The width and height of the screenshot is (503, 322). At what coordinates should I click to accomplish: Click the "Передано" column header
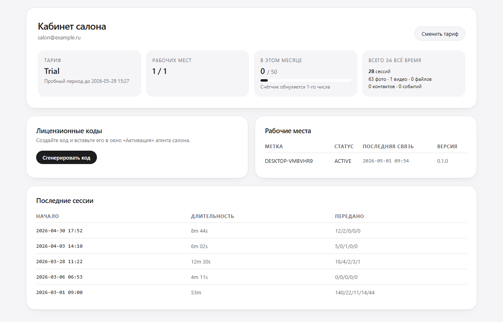[x=350, y=216]
